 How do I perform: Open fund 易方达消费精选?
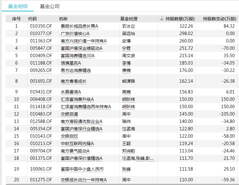point(75,70)
